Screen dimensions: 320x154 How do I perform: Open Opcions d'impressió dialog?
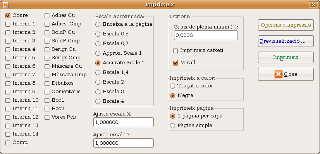pos(286,25)
